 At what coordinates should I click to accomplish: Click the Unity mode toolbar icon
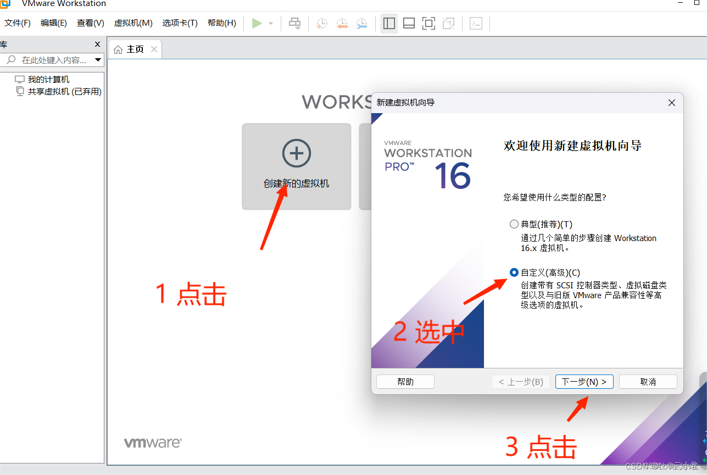click(x=449, y=23)
